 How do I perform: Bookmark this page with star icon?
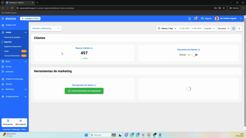(x=224, y=8)
